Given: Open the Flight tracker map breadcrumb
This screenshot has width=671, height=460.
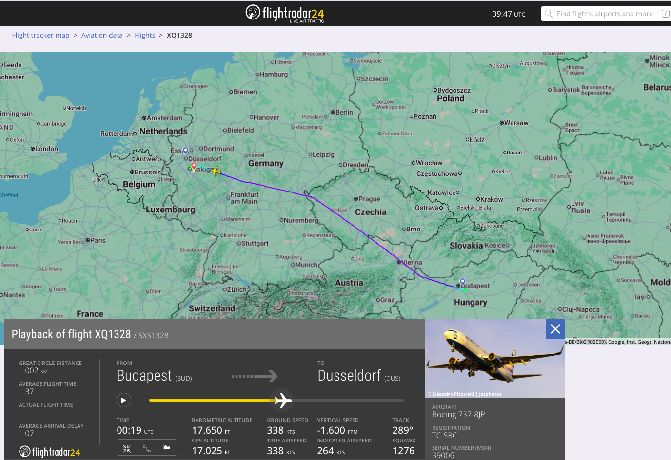Looking at the screenshot, I should point(40,35).
